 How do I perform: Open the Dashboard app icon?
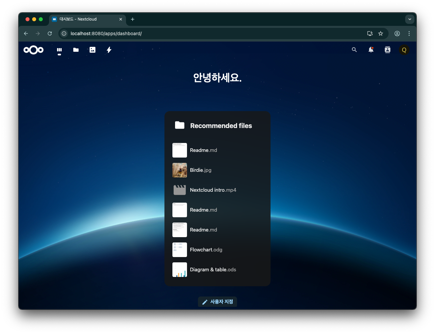coord(59,50)
